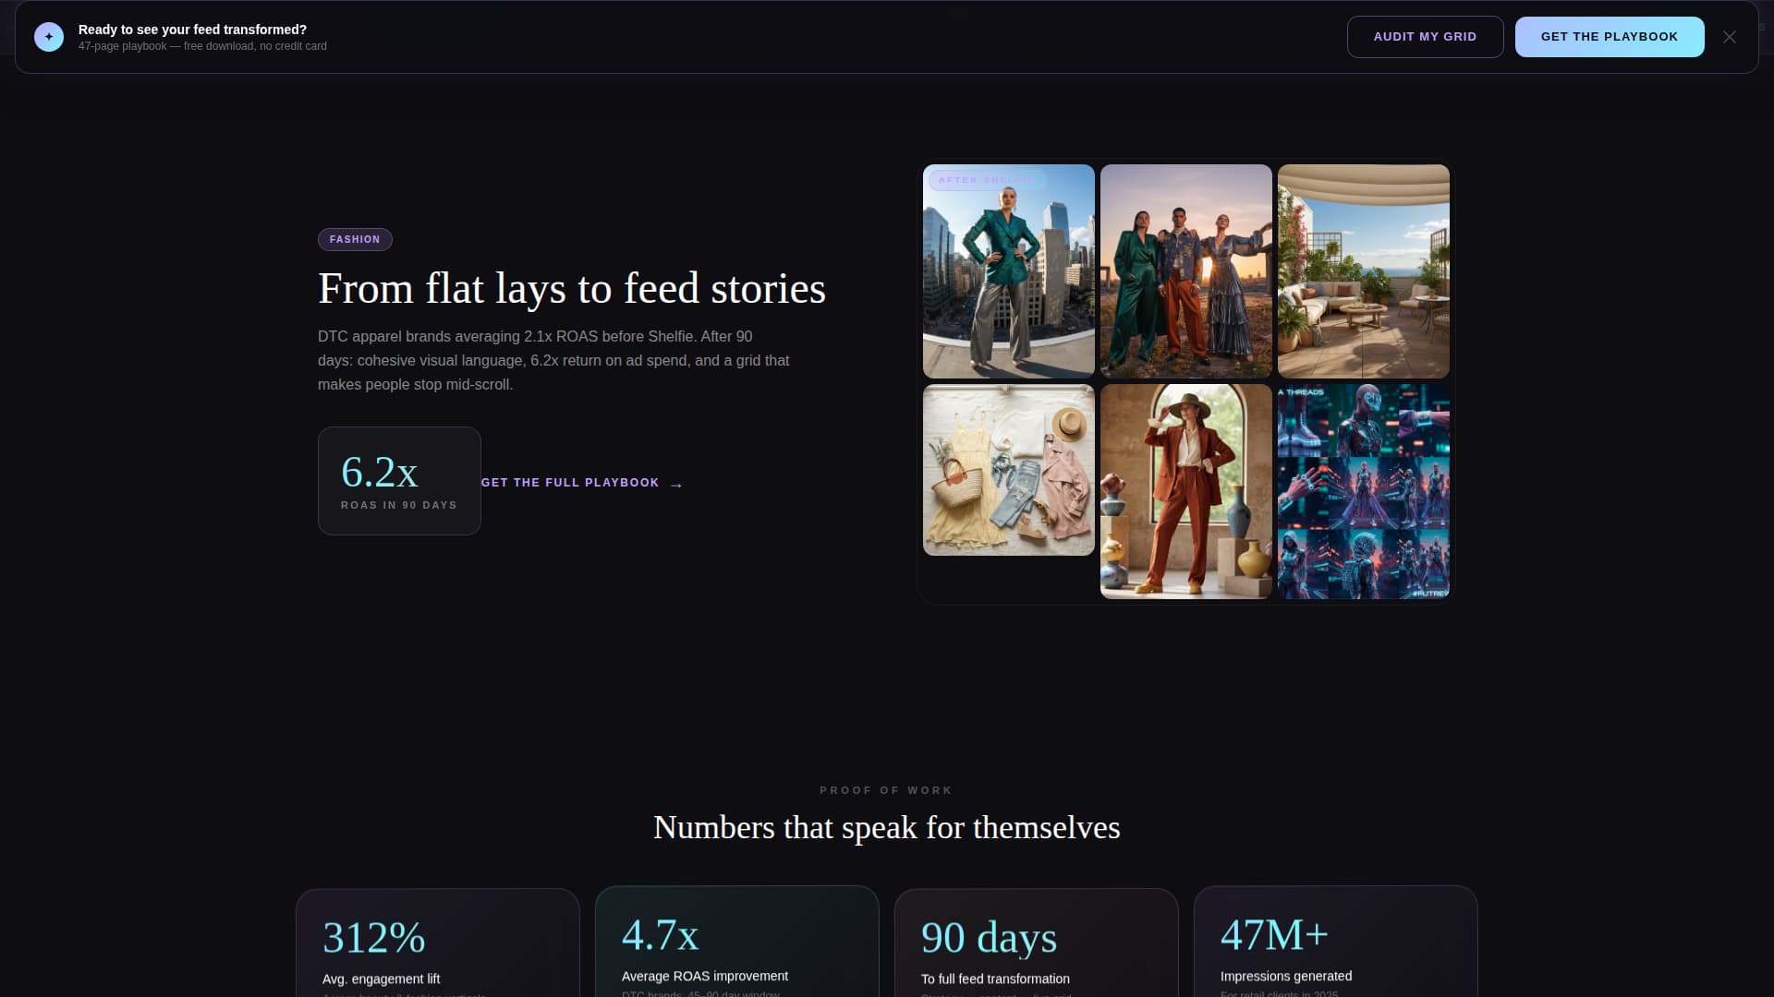Click 'Numbers that speak for themselves' heading
Viewport: 1774px width, 997px height.
click(887, 827)
